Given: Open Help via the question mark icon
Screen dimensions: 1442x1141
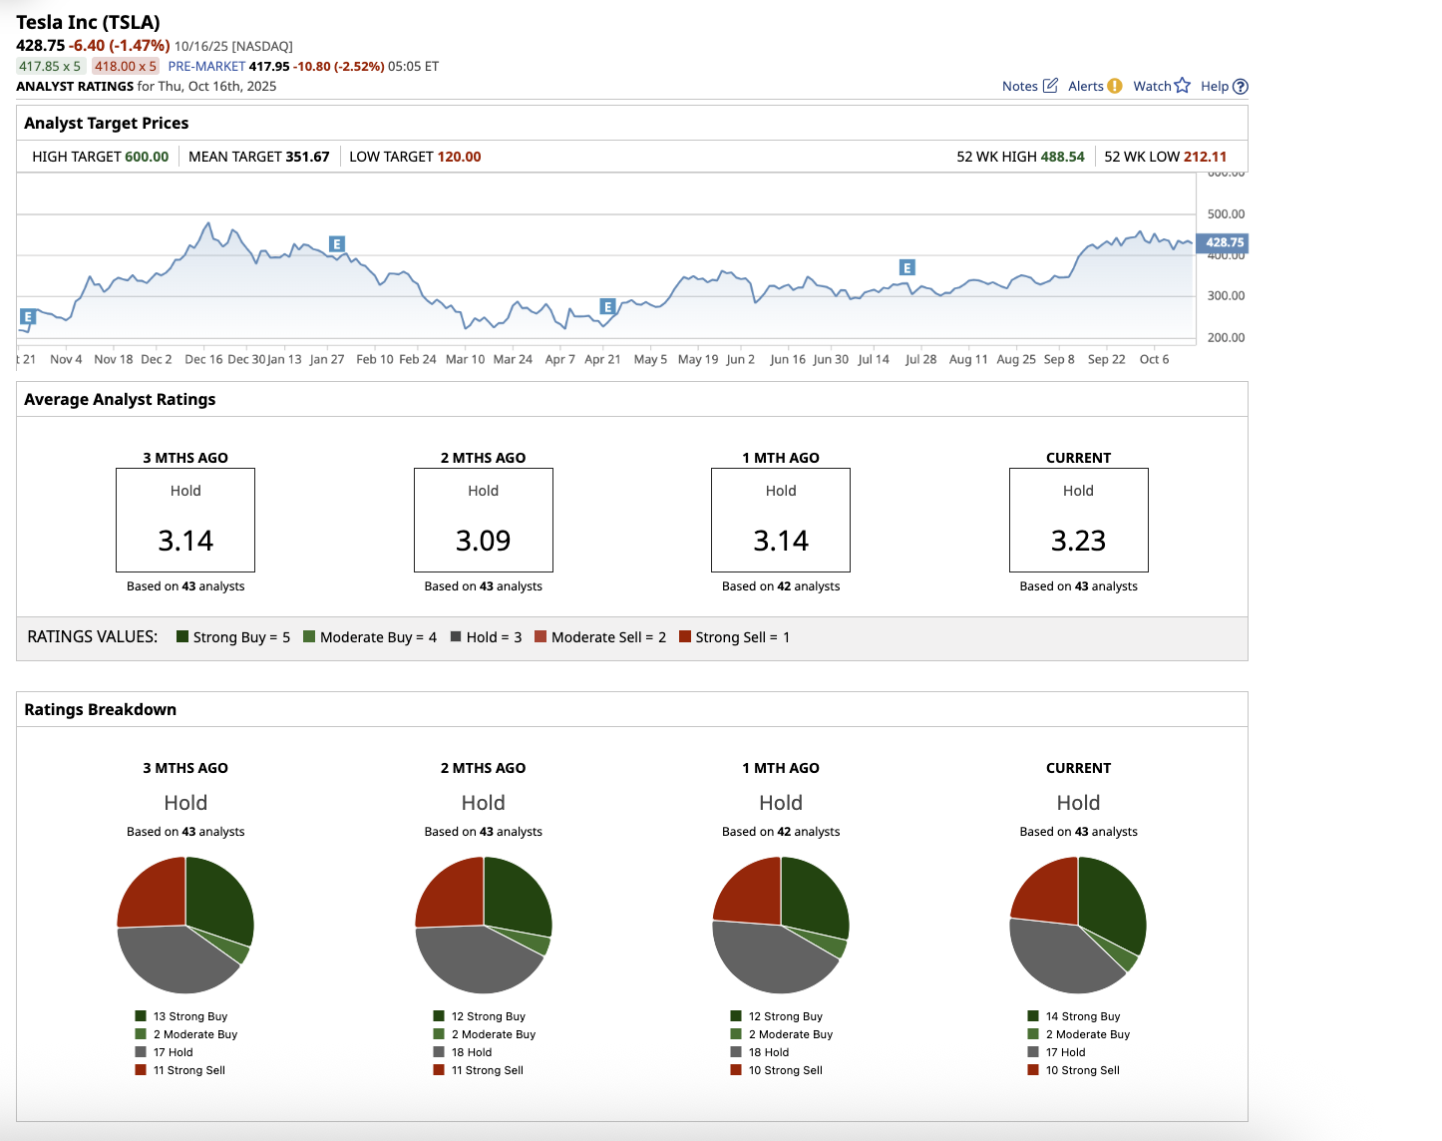Looking at the screenshot, I should (1241, 87).
